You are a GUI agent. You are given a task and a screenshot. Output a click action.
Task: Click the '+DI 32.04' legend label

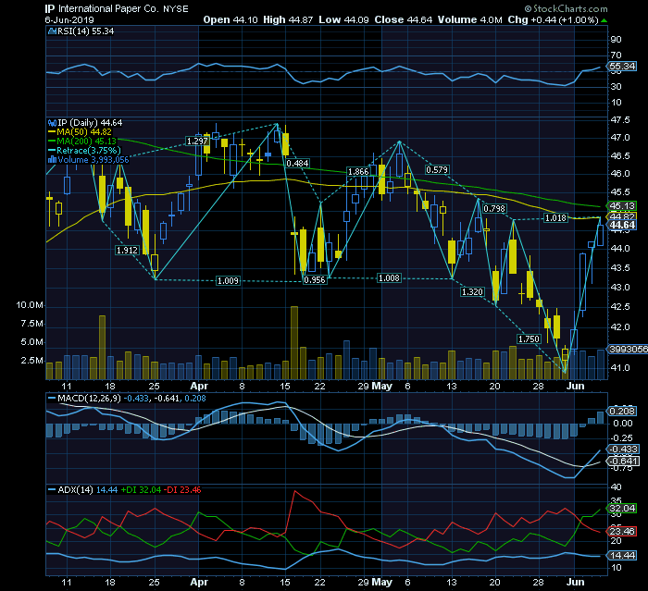pyautogui.click(x=141, y=490)
